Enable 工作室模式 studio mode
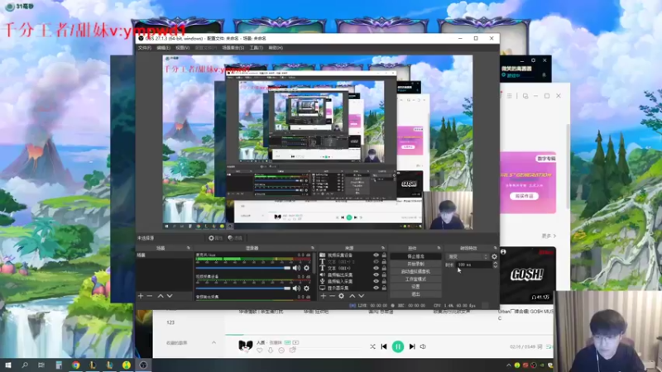 tap(416, 279)
